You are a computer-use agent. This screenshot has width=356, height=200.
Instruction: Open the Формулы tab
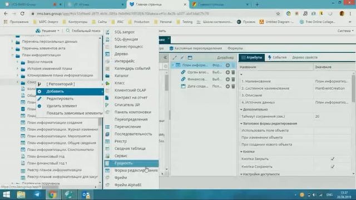click(x=235, y=48)
